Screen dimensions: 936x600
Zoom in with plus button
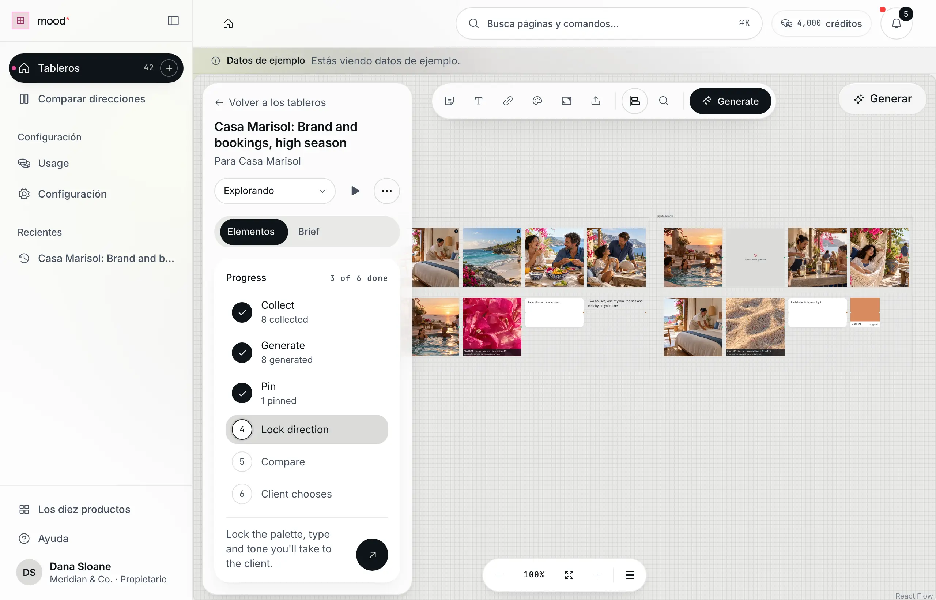point(596,575)
